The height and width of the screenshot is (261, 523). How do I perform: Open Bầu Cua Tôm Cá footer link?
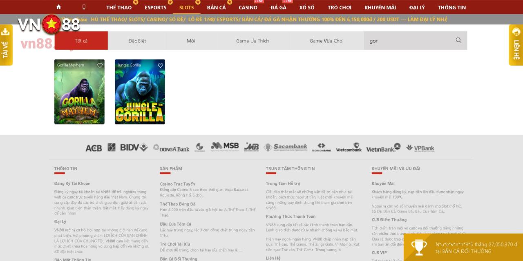[x=176, y=224]
